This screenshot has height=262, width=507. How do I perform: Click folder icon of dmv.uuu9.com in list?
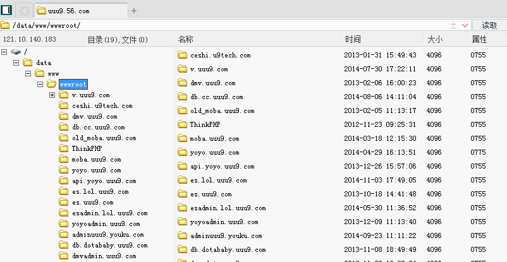182,83
